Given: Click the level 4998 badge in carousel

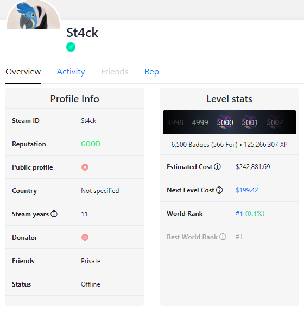Looking at the screenshot, I should 175,122.
